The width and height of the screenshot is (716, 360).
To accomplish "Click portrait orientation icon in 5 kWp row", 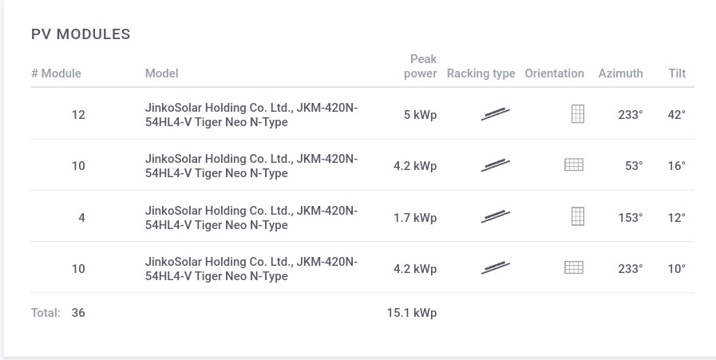I will 578,114.
